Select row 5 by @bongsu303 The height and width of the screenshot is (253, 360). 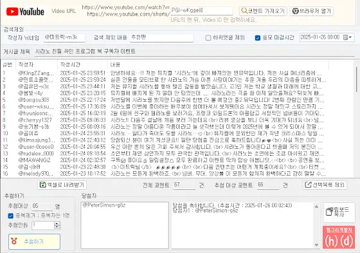click(x=164, y=100)
